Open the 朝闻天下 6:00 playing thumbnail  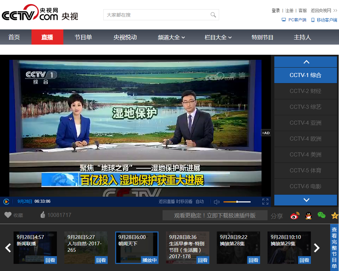[x=136, y=248]
